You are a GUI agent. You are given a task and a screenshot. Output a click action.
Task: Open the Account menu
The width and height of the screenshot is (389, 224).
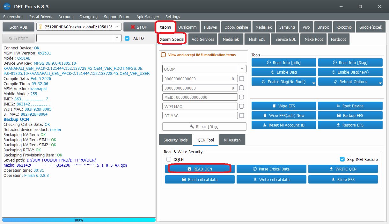(x=66, y=17)
